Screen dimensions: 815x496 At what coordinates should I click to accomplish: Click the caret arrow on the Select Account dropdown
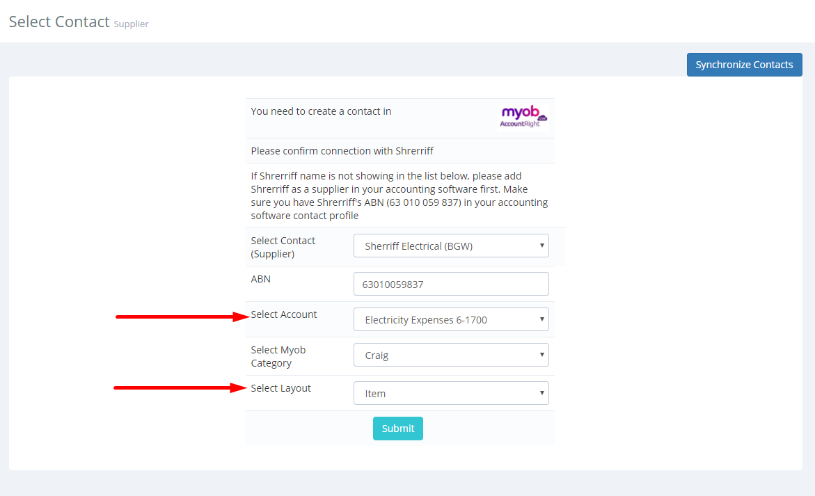pyautogui.click(x=541, y=319)
